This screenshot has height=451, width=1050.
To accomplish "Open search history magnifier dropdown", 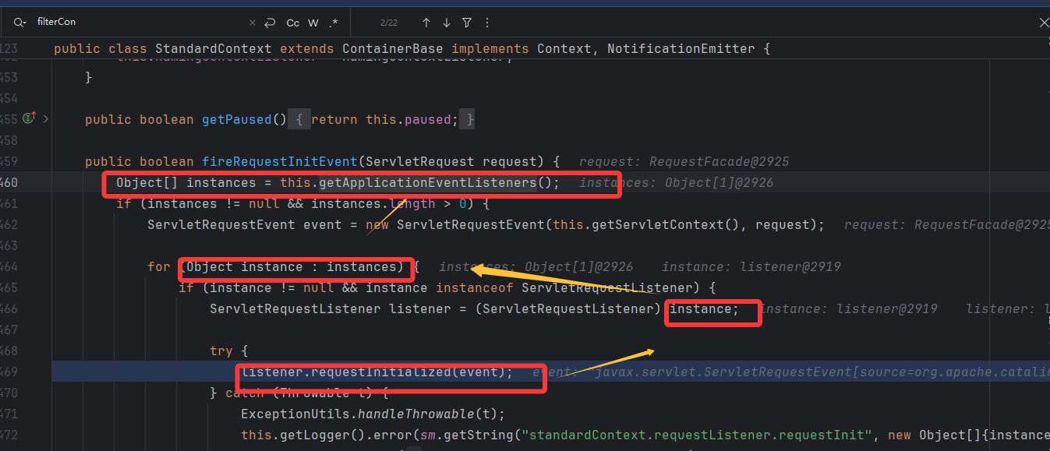I will pyautogui.click(x=19, y=23).
